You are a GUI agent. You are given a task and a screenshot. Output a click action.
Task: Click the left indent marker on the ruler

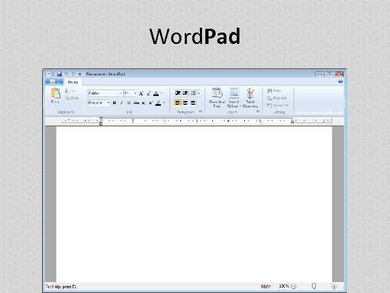coord(101,121)
